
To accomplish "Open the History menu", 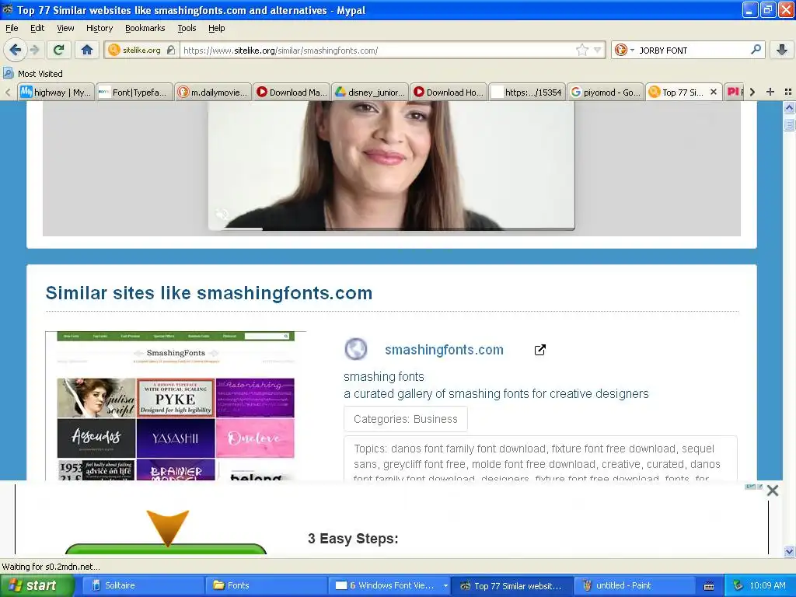I will 99,28.
